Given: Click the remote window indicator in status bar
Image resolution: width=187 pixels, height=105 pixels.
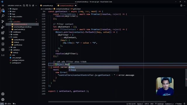Looking at the screenshot, I should [x=2, y=104].
